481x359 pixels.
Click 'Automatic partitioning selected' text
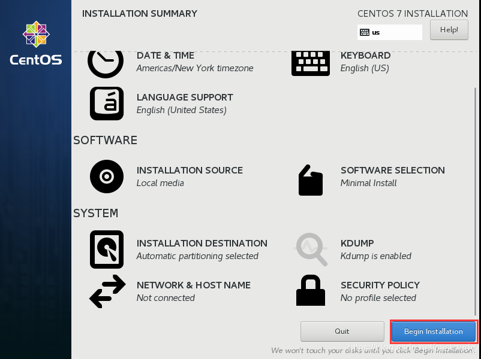coord(197,256)
